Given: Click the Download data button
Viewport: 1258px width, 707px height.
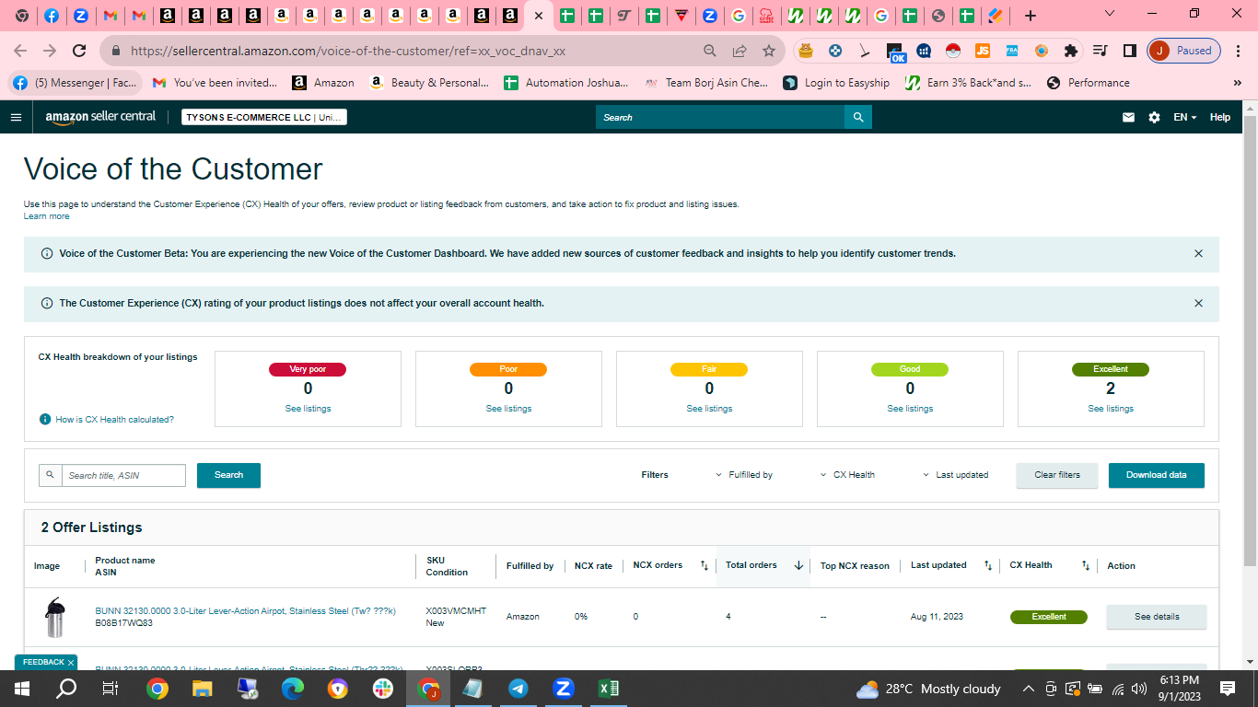Looking at the screenshot, I should pyautogui.click(x=1156, y=475).
